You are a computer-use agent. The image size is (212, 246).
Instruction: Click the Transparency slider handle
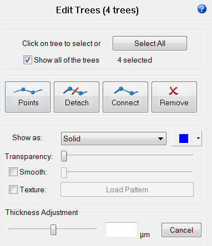tap(64, 156)
